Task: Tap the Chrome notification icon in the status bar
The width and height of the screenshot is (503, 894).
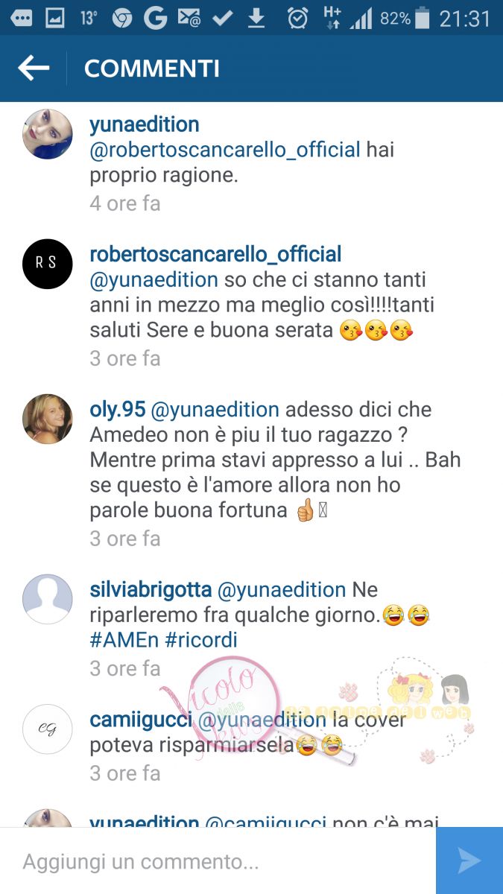Action: click(x=121, y=19)
